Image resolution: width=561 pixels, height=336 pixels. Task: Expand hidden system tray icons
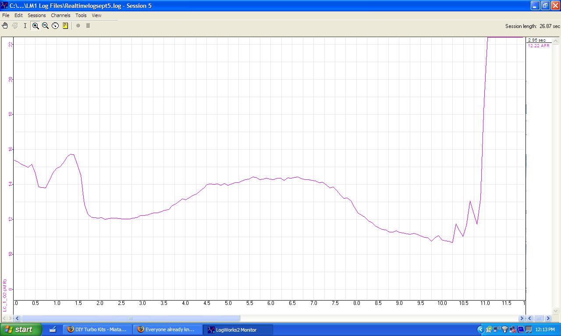pyautogui.click(x=480, y=329)
